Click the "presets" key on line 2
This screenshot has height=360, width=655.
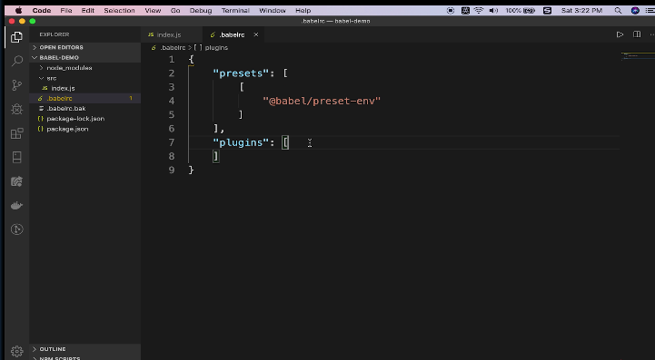point(240,73)
